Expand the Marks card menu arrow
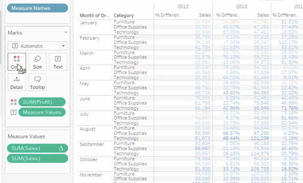 pyautogui.click(x=66, y=33)
